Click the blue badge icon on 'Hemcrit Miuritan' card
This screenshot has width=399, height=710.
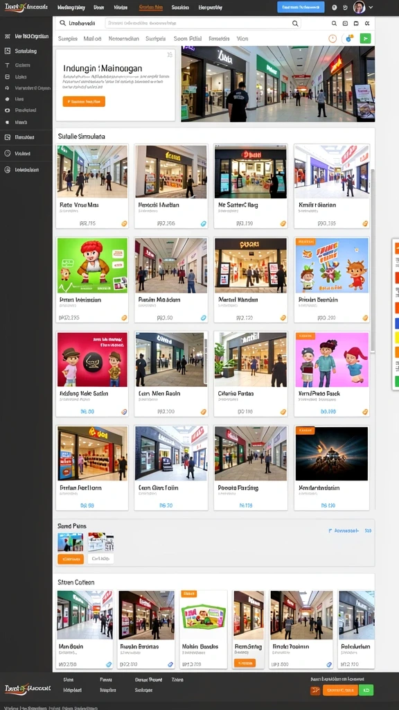point(203,224)
